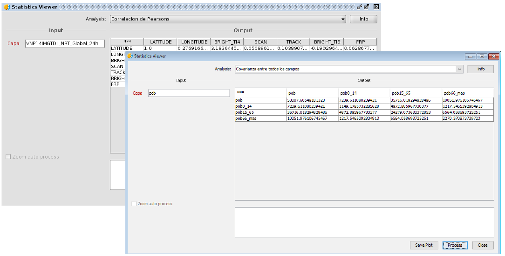Select the BRIGHT_TI4 column header
This screenshot has height=256, width=505.
(227, 42)
